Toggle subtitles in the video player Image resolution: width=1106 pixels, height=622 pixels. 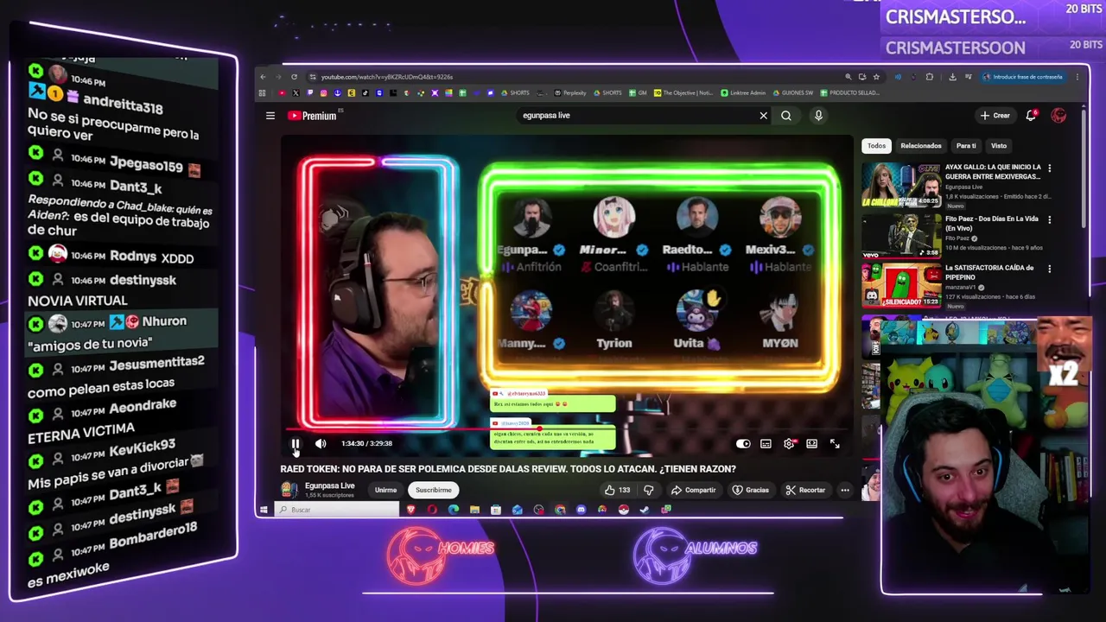tap(766, 443)
